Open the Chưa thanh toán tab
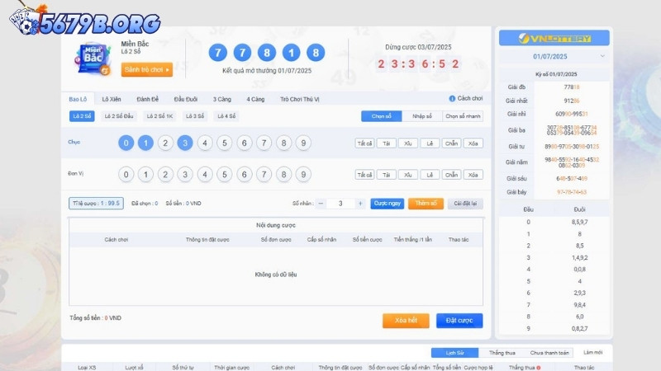Viewport: 661px width, 371px height. click(x=549, y=353)
